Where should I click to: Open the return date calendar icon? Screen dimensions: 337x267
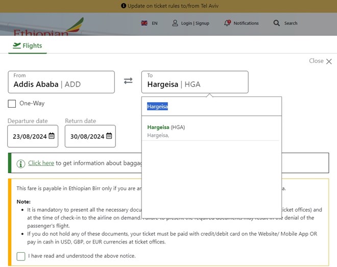pyautogui.click(x=109, y=136)
